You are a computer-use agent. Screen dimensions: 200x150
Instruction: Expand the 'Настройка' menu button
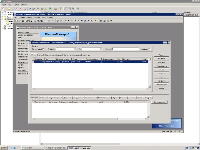pos(162,81)
